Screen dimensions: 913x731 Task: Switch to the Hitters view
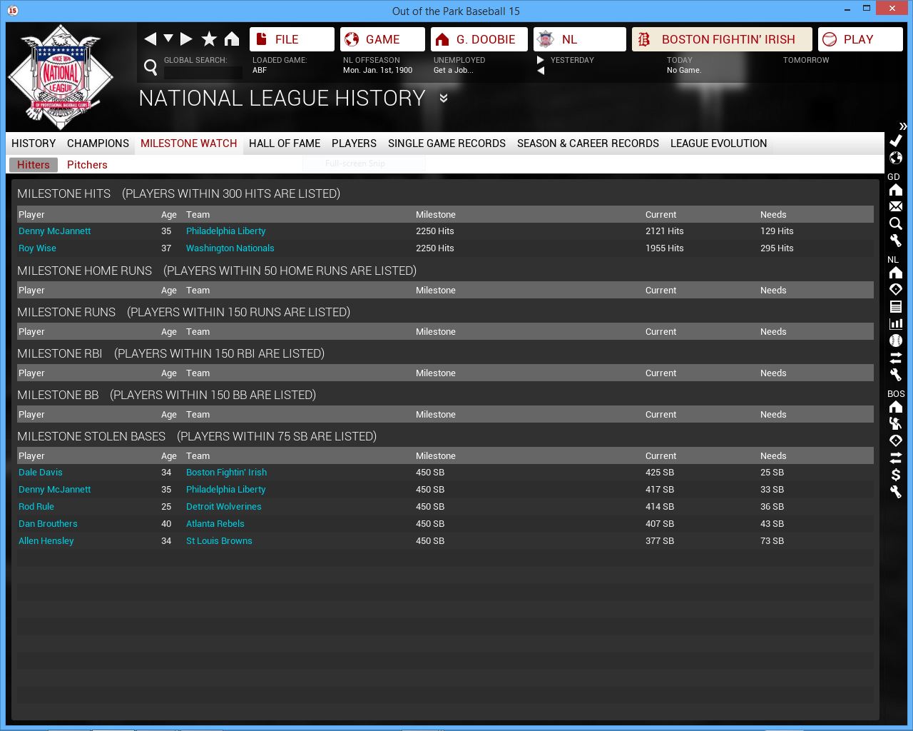click(x=34, y=165)
